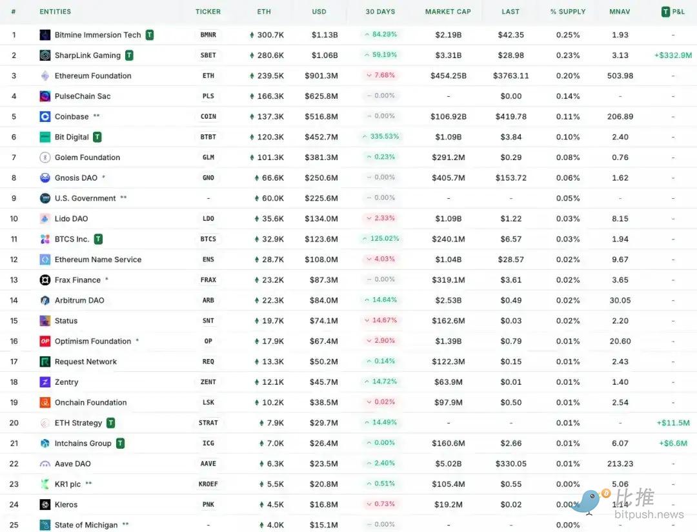
Task: Click the 335.53% 30-day change for Bit Digital
Action: pos(381,137)
